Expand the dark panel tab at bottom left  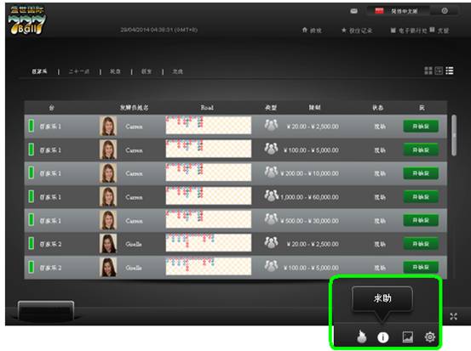(46, 310)
